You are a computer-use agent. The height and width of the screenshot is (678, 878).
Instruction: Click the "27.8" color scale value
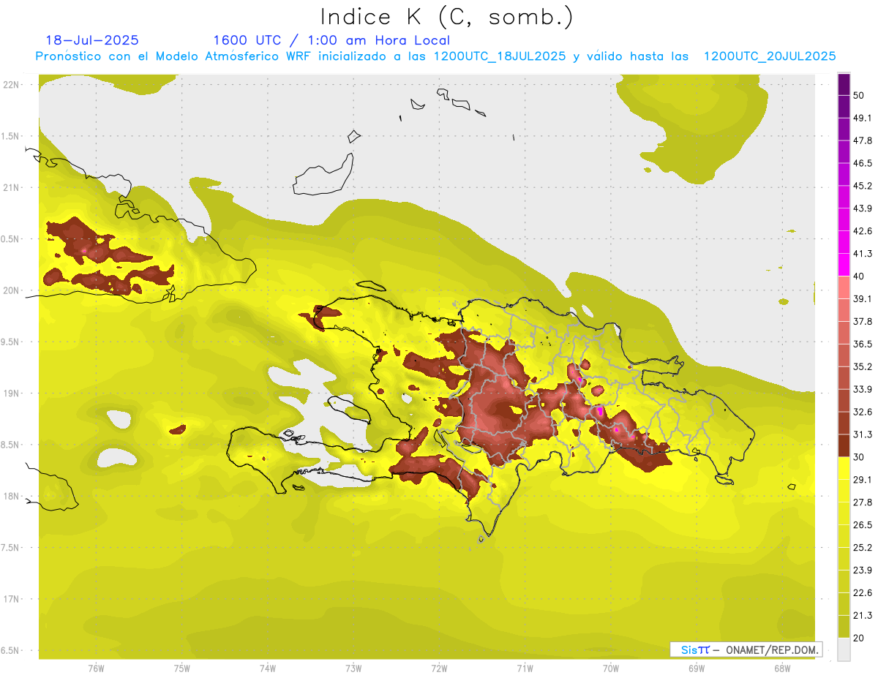(x=863, y=502)
